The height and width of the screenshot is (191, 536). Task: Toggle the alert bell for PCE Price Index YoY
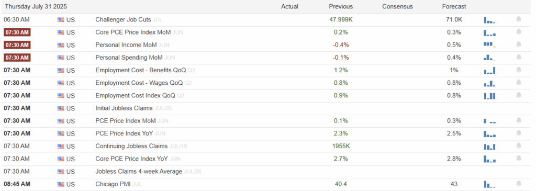point(519,133)
